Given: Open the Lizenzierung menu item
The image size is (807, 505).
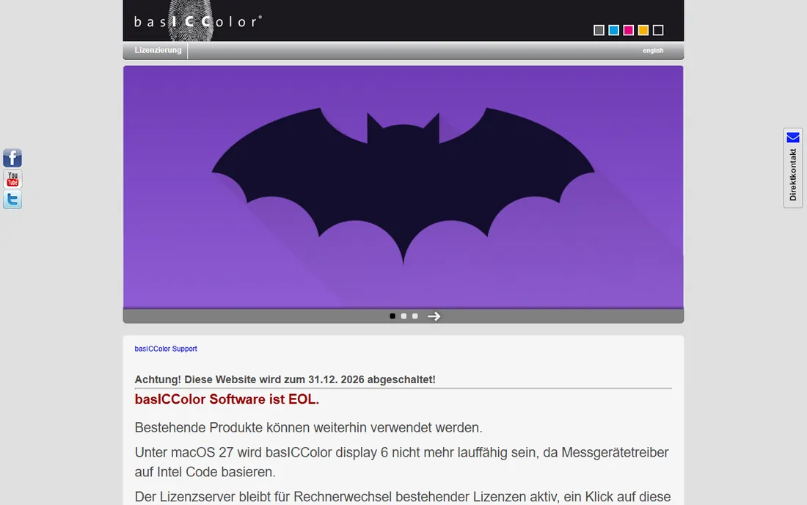Looking at the screenshot, I should tap(158, 50).
